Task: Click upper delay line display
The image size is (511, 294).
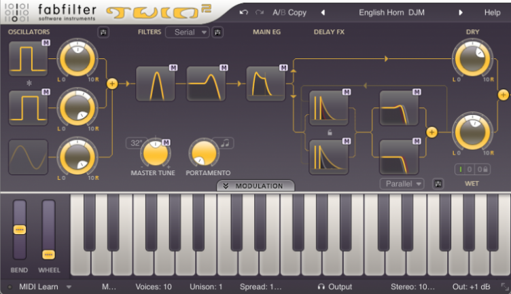Action: pyautogui.click(x=328, y=108)
